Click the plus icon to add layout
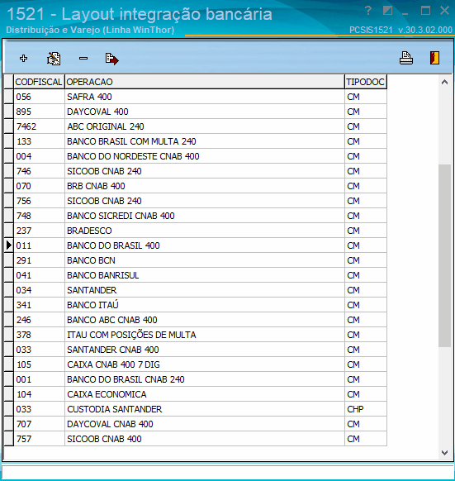Viewport: 455px width, 481px height. pos(23,59)
